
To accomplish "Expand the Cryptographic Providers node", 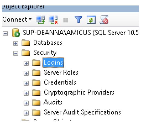I will coord(26,93).
